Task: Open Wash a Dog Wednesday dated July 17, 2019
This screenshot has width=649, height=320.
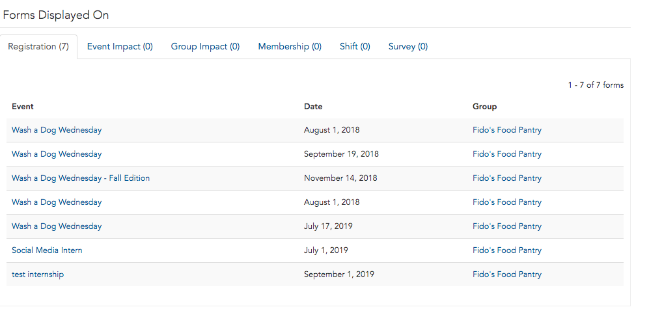Action: 57,226
